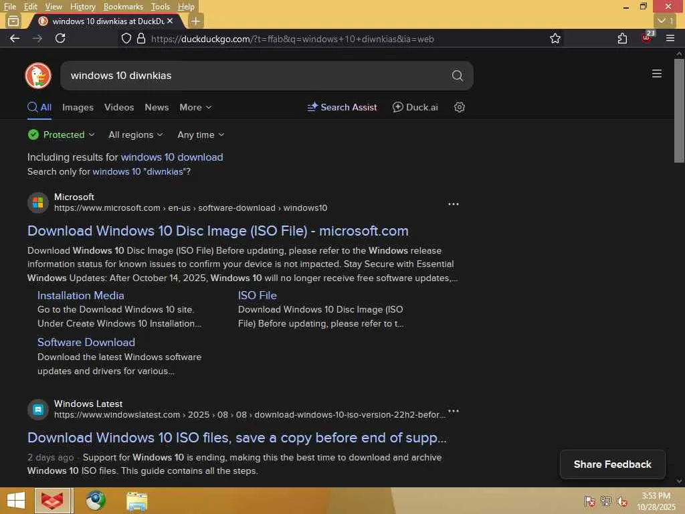
Task: Click the scrollbar up arrow
Action: (679, 54)
